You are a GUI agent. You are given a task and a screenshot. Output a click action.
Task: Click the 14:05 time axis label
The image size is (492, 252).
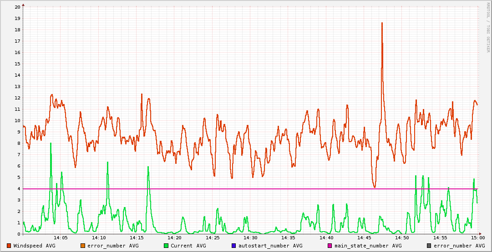click(x=61, y=237)
